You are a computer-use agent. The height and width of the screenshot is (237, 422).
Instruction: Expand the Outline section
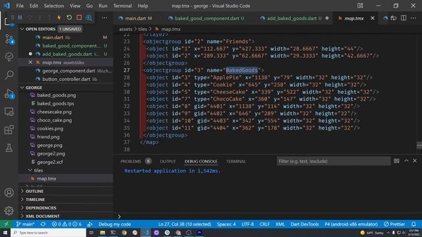click(x=34, y=191)
